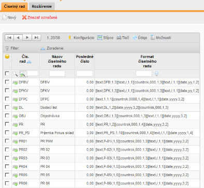Open the OBJ row edit icon
The height and width of the screenshot is (188, 204).
coord(15,116)
